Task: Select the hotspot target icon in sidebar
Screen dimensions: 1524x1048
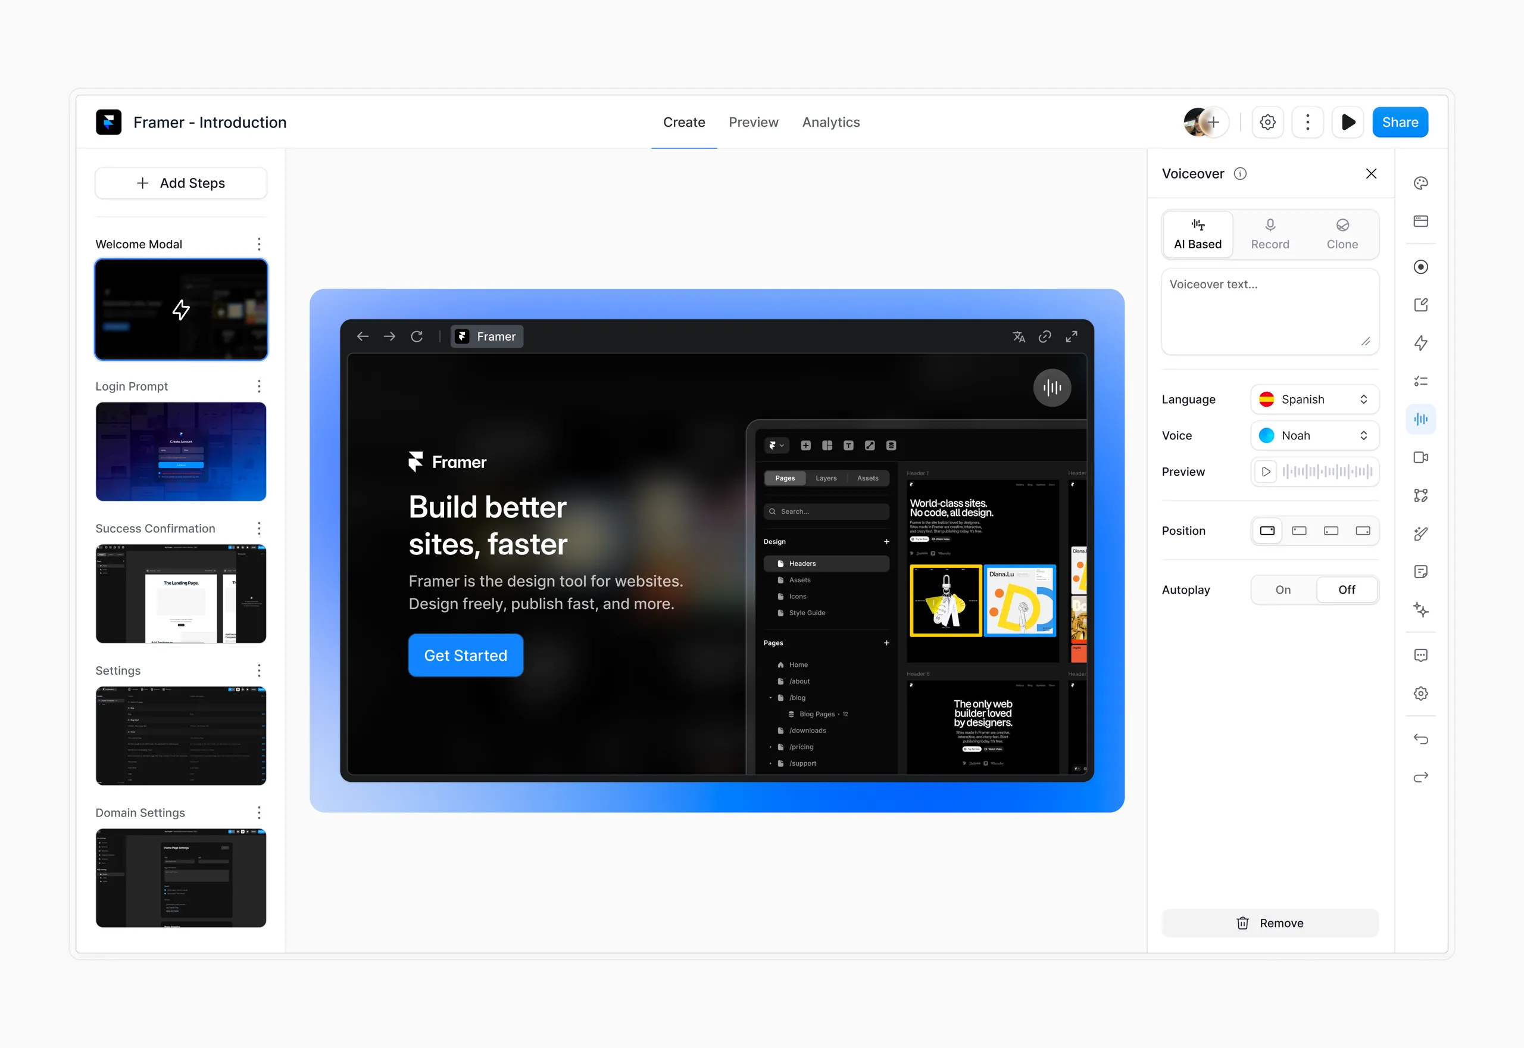Action: 1420,267
